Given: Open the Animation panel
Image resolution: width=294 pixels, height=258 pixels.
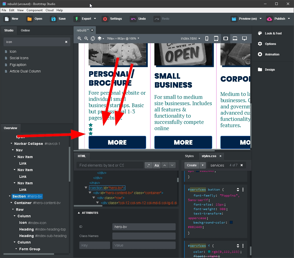Looking at the screenshot, I should coord(268,54).
